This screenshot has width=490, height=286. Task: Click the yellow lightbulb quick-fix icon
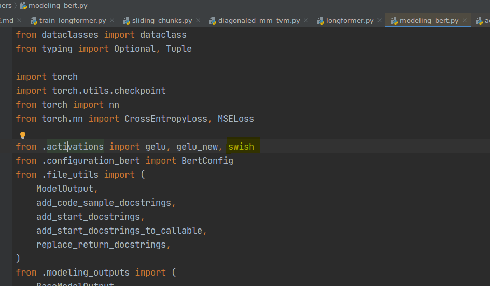pyautogui.click(x=23, y=135)
